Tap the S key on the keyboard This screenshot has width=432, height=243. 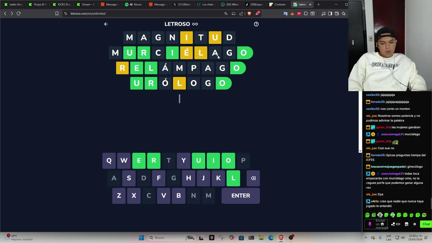129,178
